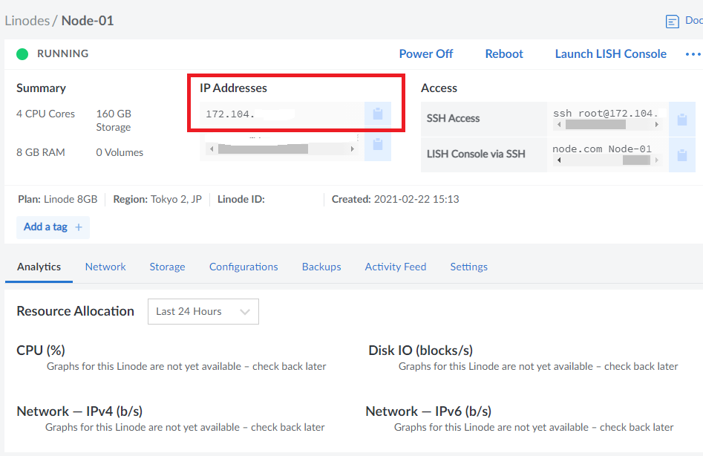This screenshot has width=703, height=456.
Task: Navigate to Linodes breadcrumb link
Action: [27, 21]
